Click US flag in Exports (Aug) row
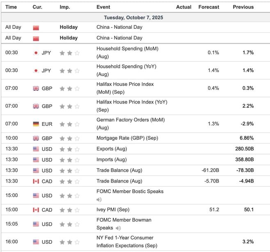Image resolution: width=270 pixels, height=252 pixels. coord(36,149)
